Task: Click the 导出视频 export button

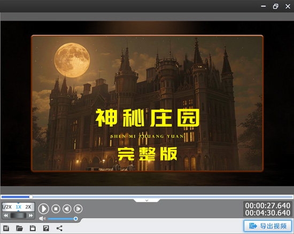Action: coord(268,226)
